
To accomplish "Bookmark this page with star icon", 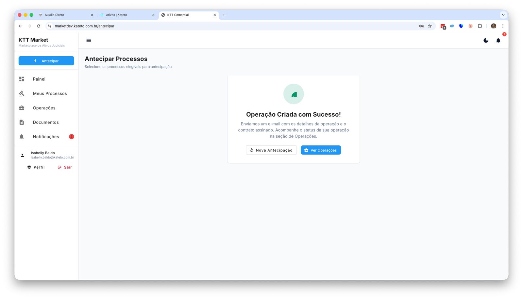I will 430,26.
